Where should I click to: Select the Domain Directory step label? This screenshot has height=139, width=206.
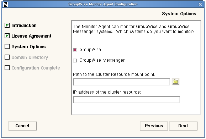click(x=30, y=57)
